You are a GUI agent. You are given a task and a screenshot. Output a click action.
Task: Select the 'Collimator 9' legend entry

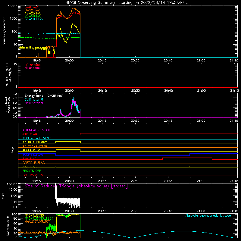coord(34,103)
